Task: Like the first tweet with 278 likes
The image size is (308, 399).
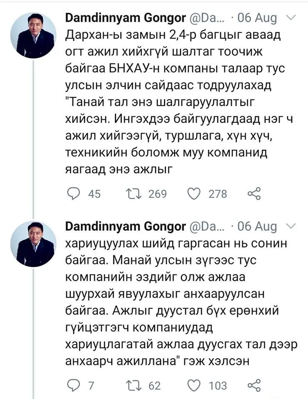Action: point(194,194)
